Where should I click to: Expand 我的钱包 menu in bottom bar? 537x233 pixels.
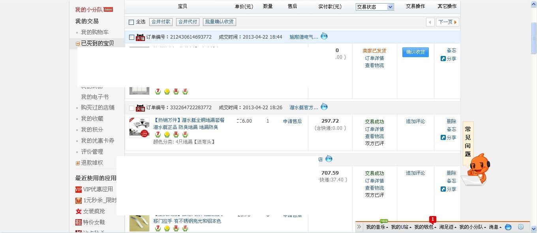tap(425, 227)
